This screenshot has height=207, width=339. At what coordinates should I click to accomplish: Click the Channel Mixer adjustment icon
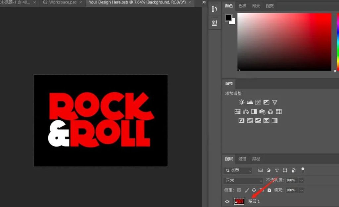pos(270,112)
